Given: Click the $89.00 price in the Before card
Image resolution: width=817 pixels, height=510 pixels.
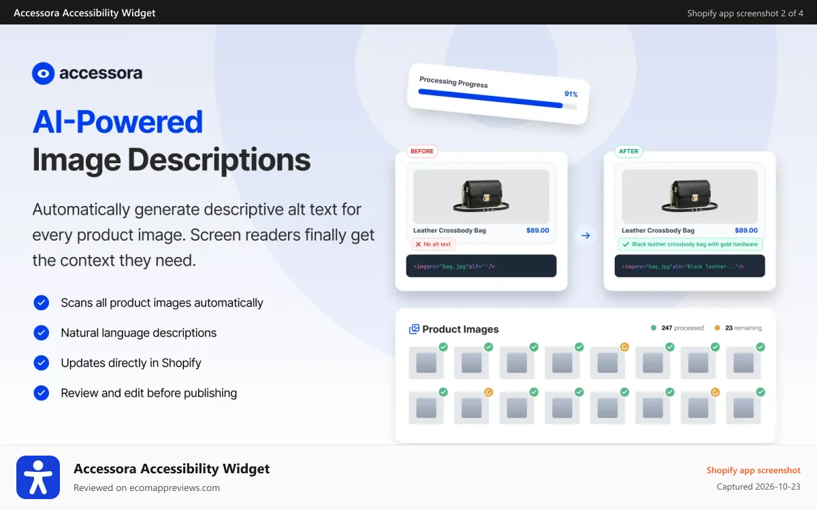Looking at the screenshot, I should 538,231.
